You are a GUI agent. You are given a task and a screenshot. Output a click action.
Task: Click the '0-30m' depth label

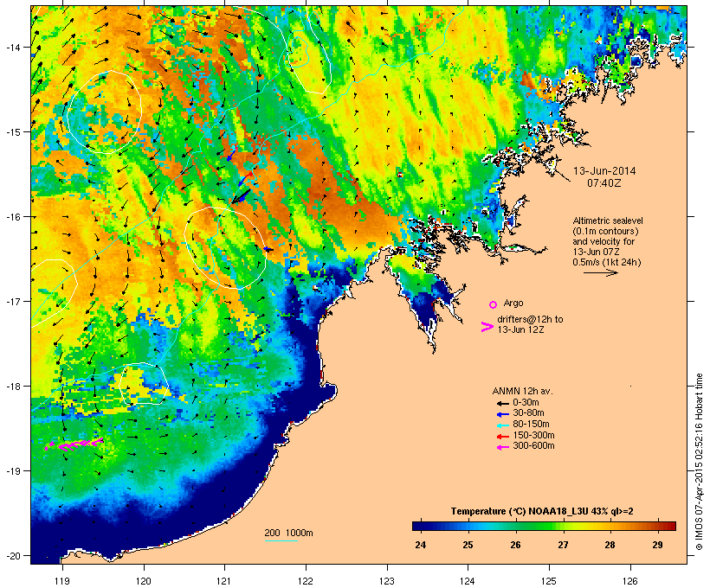(x=526, y=403)
